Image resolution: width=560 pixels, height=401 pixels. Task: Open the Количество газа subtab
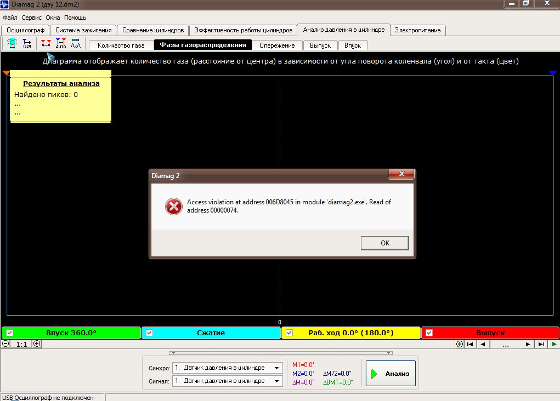[121, 45]
